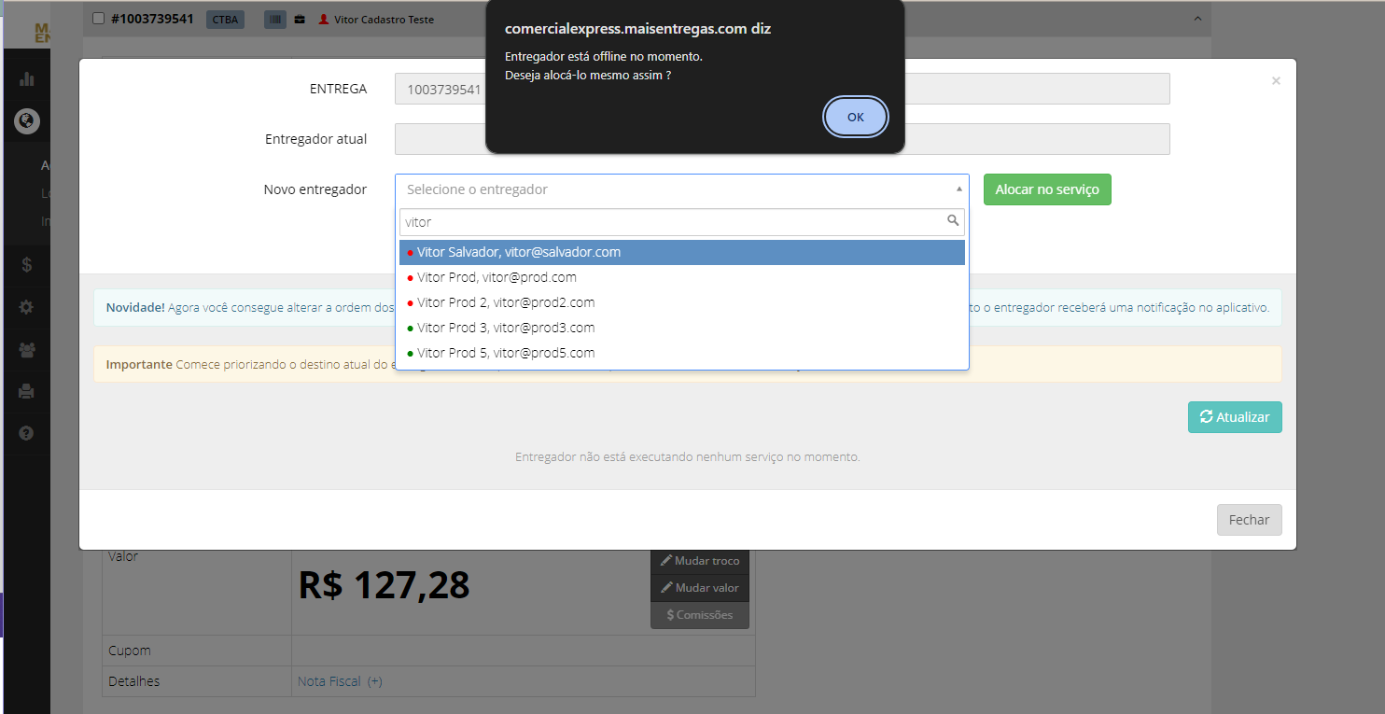
Task: Focus the courier search field containing 'vitor'
Action: 682,221
